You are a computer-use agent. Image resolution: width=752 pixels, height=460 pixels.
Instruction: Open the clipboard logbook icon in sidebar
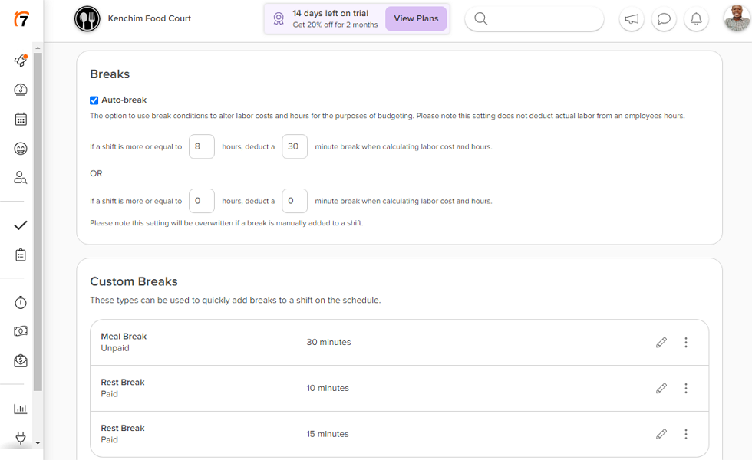pos(21,255)
